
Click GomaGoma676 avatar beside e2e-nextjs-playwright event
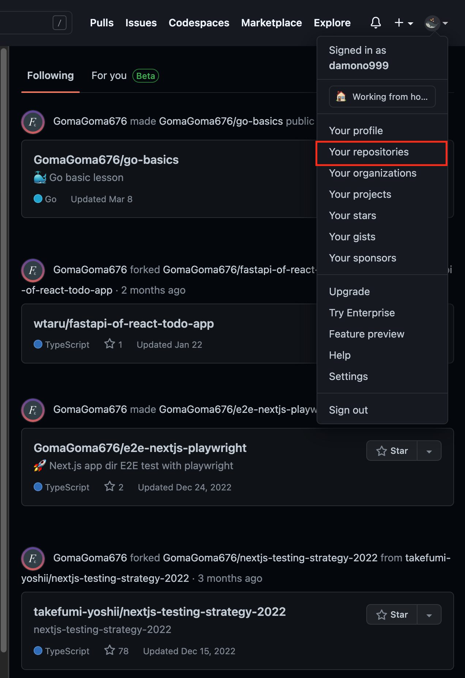(x=33, y=410)
